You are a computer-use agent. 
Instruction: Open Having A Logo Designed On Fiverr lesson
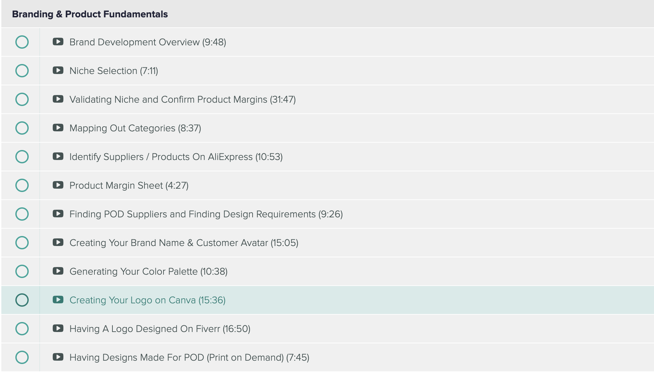(x=160, y=329)
